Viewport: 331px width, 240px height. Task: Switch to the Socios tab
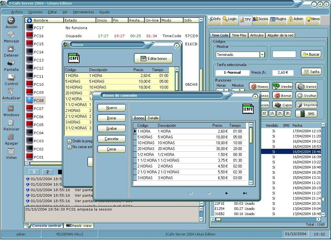pyautogui.click(x=260, y=19)
